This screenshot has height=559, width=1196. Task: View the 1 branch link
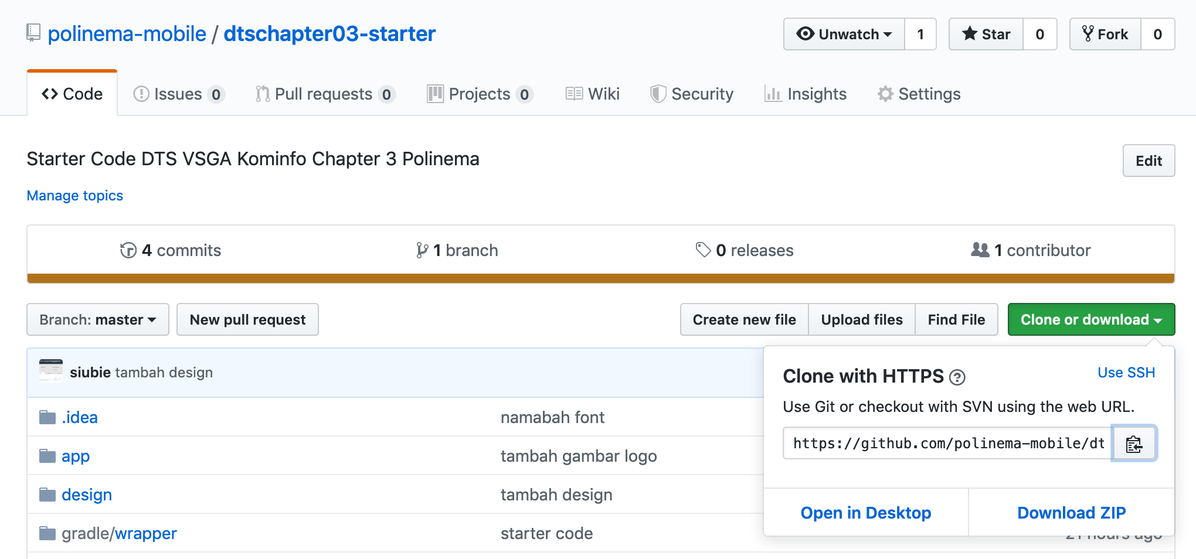457,250
